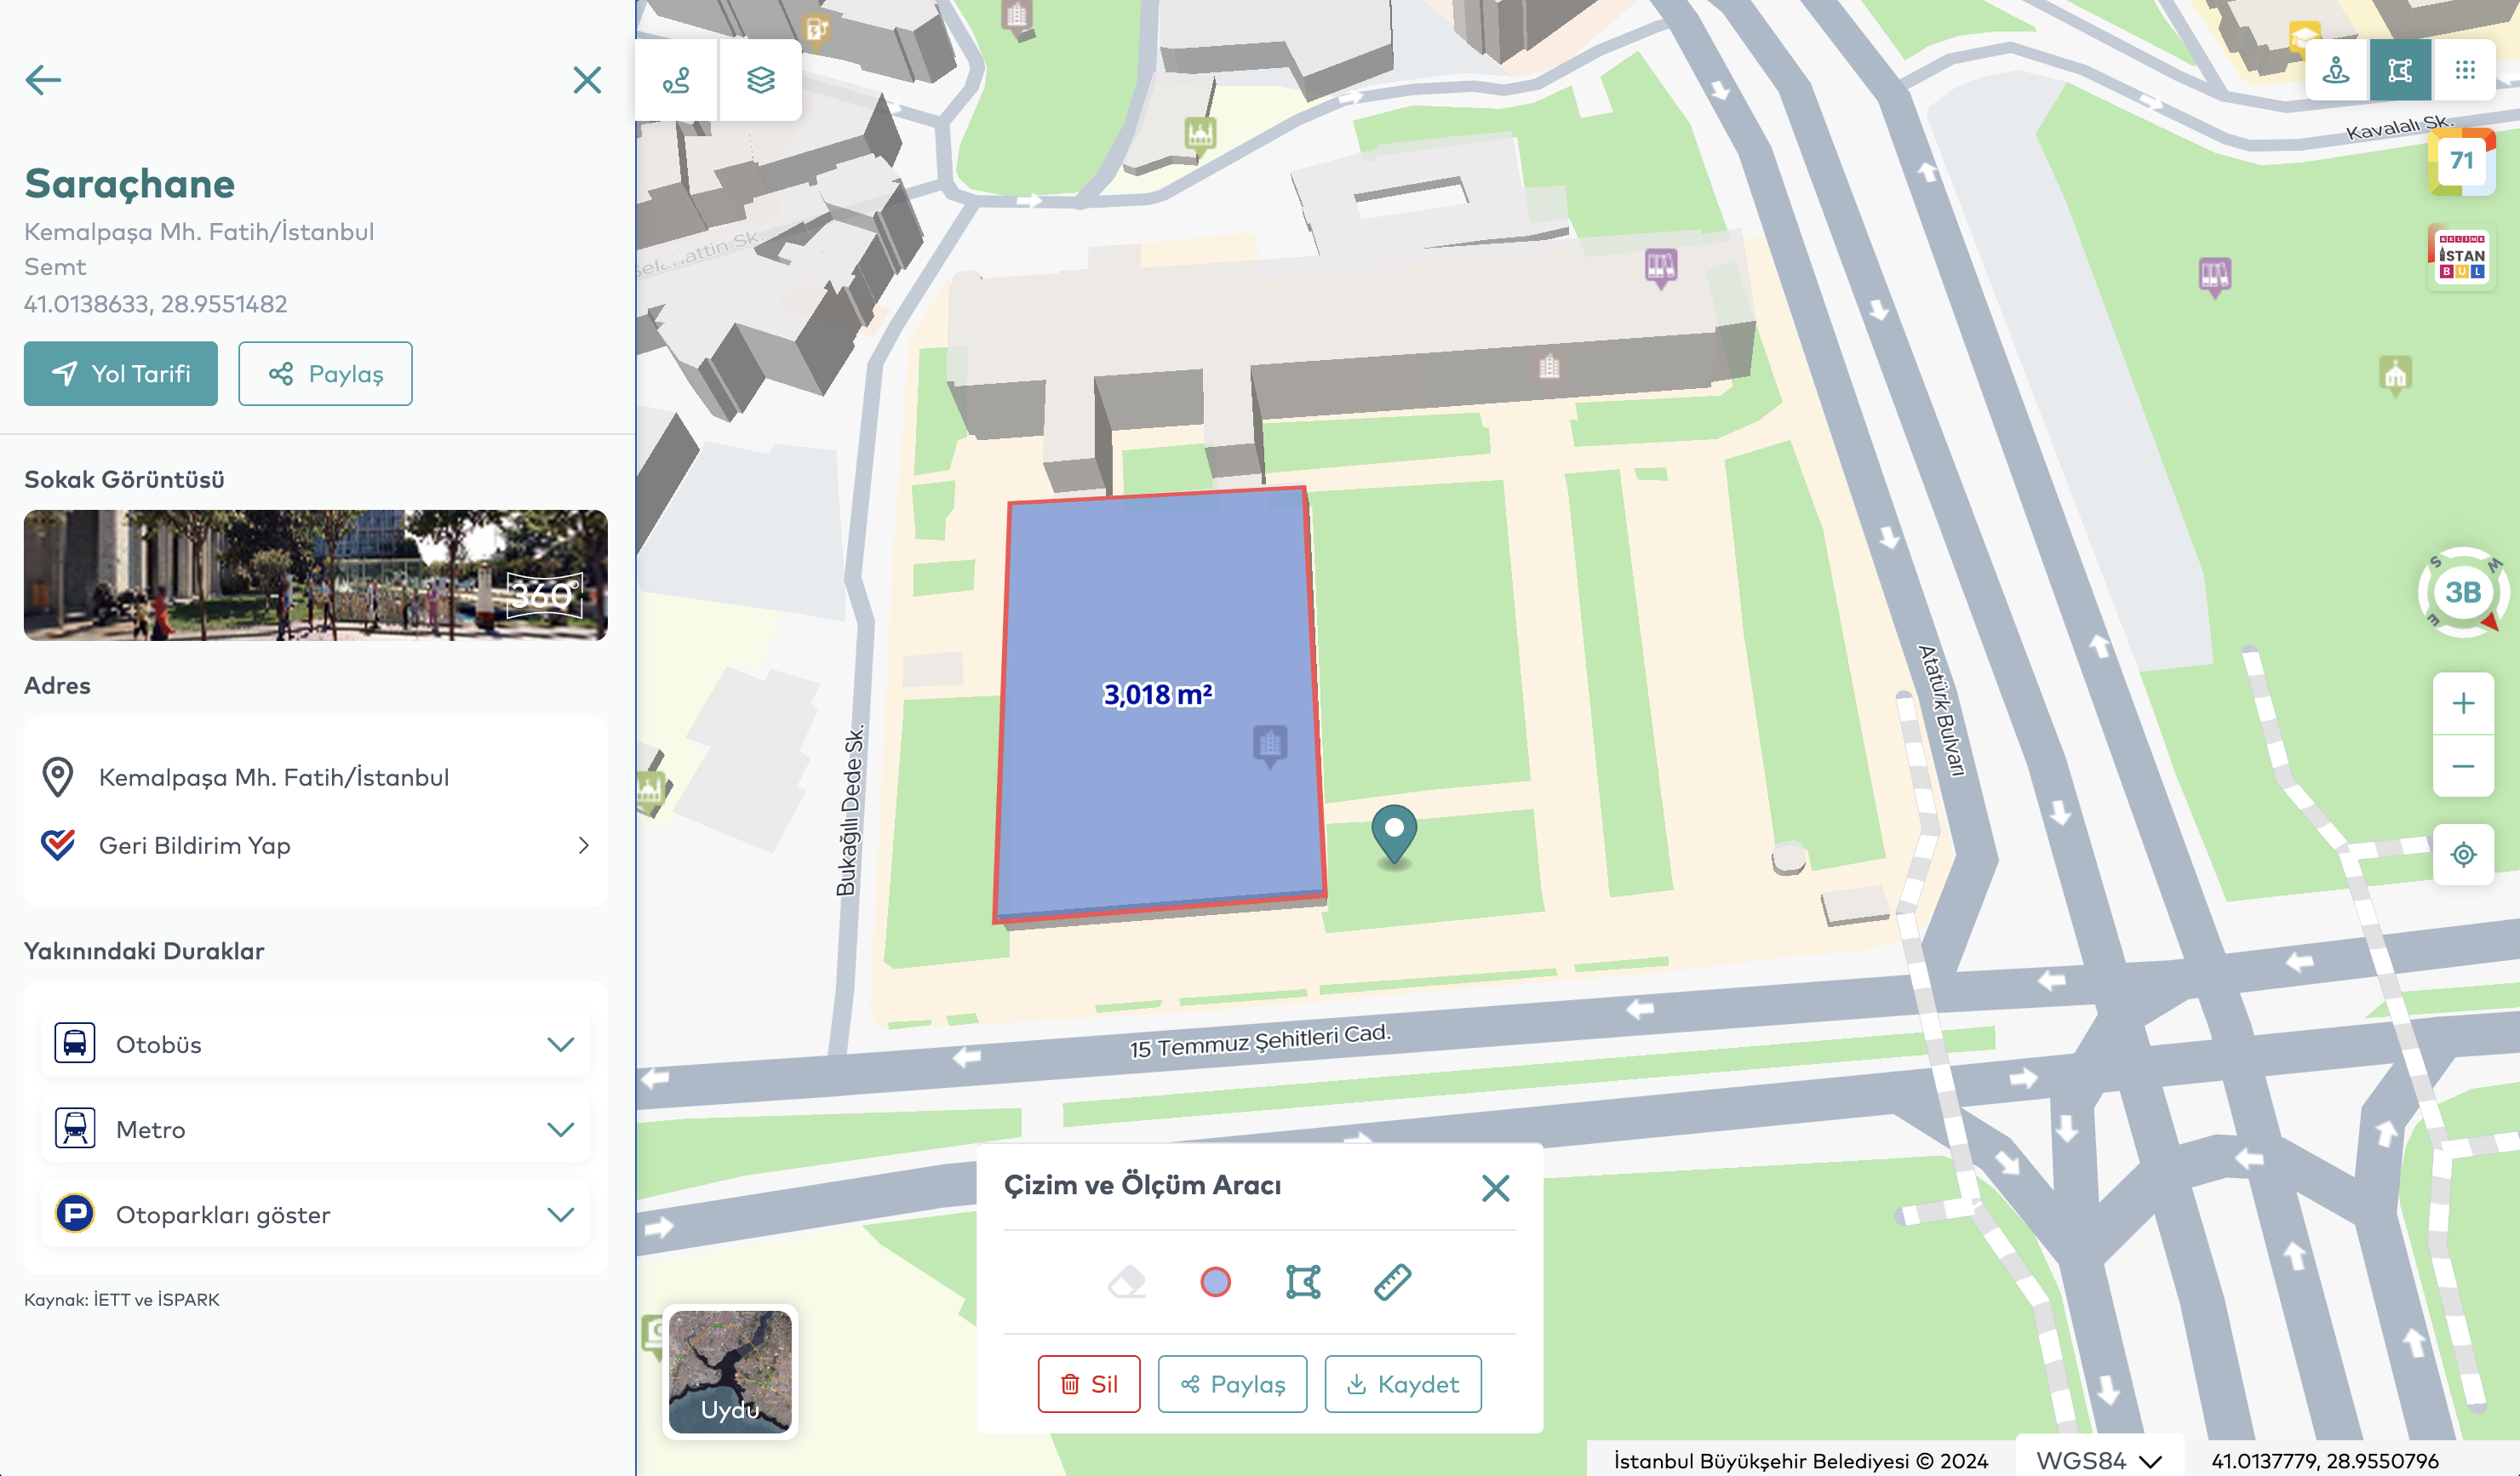Screen dimensions: 2520x1476
Task: Click the street view pegman icon
Action: coord(2336,70)
